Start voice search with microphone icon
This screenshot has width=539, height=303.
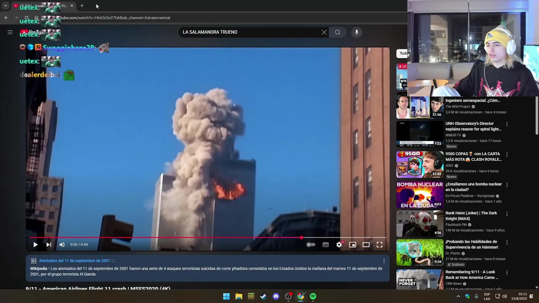[x=357, y=32]
